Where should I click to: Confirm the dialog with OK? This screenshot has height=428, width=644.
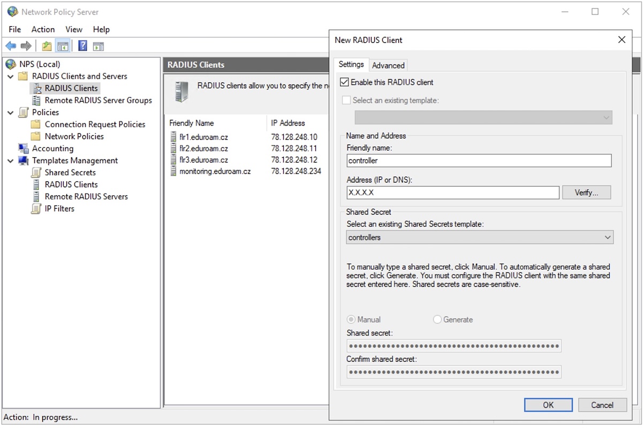coord(548,405)
